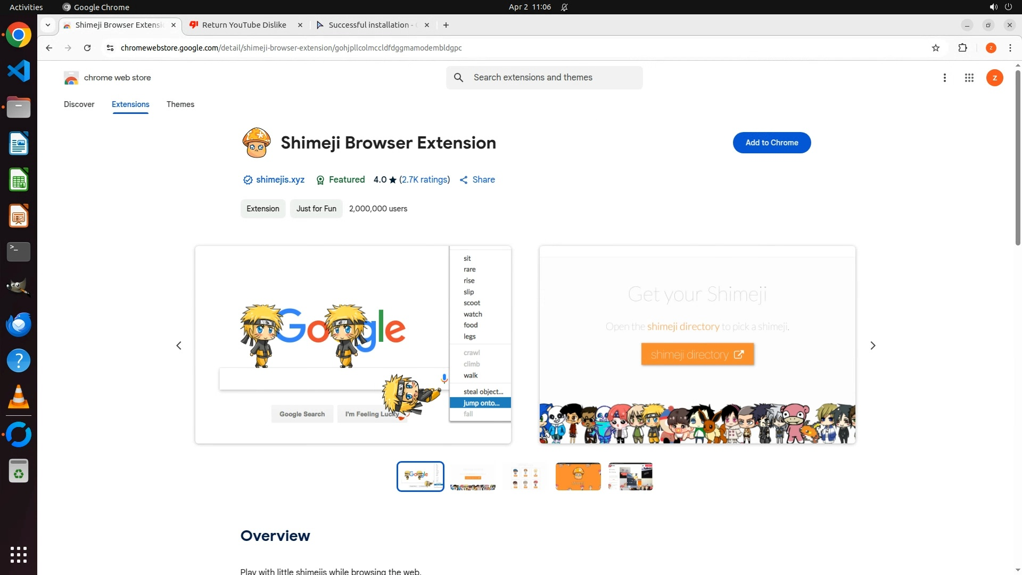Switch to the Themes tab
This screenshot has height=575, width=1022.
coord(180,104)
